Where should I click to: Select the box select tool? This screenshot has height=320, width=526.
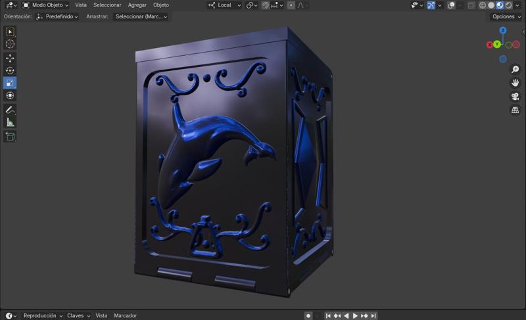tap(10, 32)
